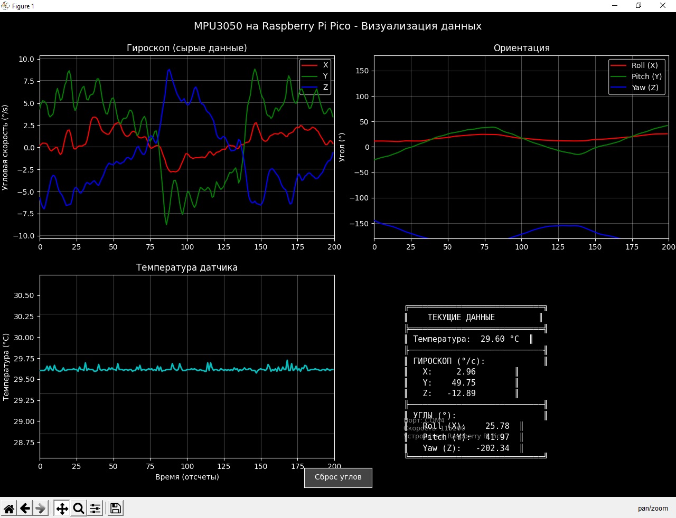676x518 pixels.
Task: Activate the Zoom to rectangle magnifier
Action: (x=79, y=509)
